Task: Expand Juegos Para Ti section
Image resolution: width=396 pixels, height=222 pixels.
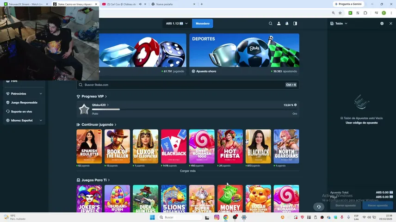Action: 93,180
